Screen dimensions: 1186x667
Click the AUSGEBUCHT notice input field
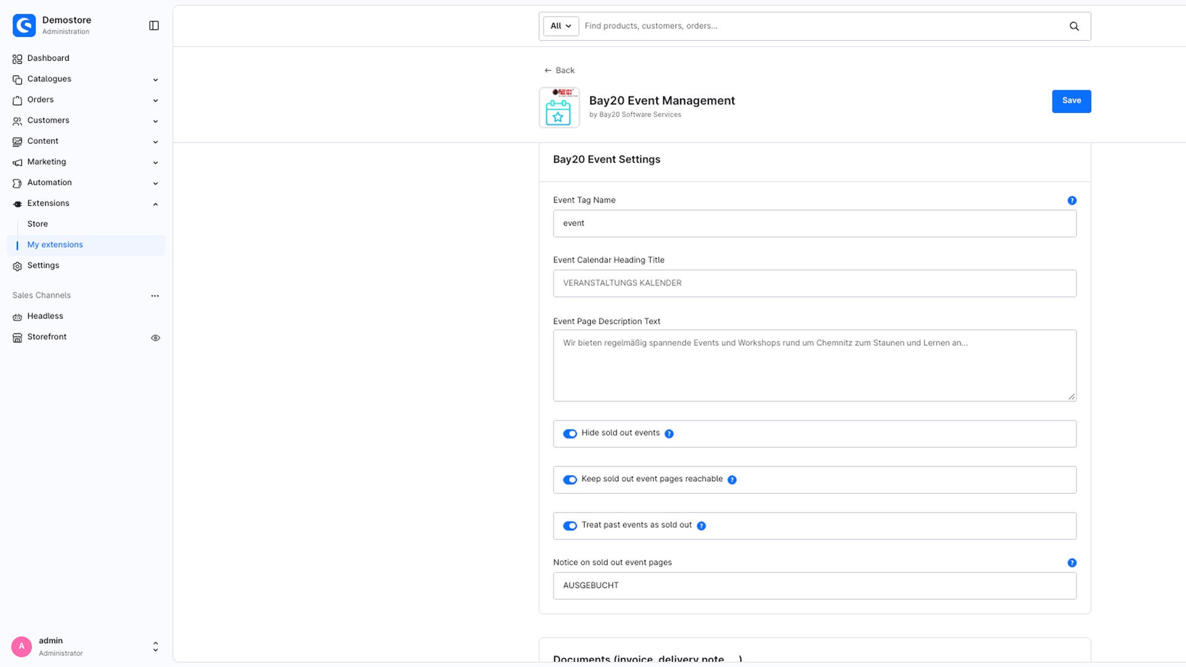click(814, 585)
